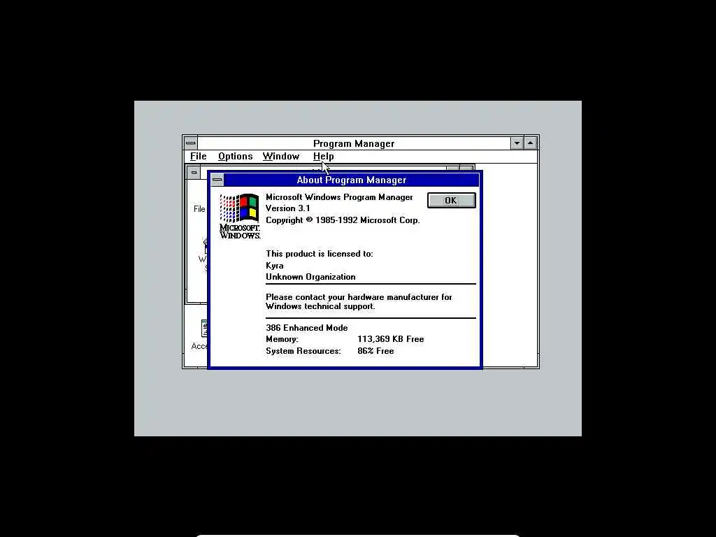The image size is (716, 537).
Task: Open the About dialog's control-menu box
Action: coord(217,180)
